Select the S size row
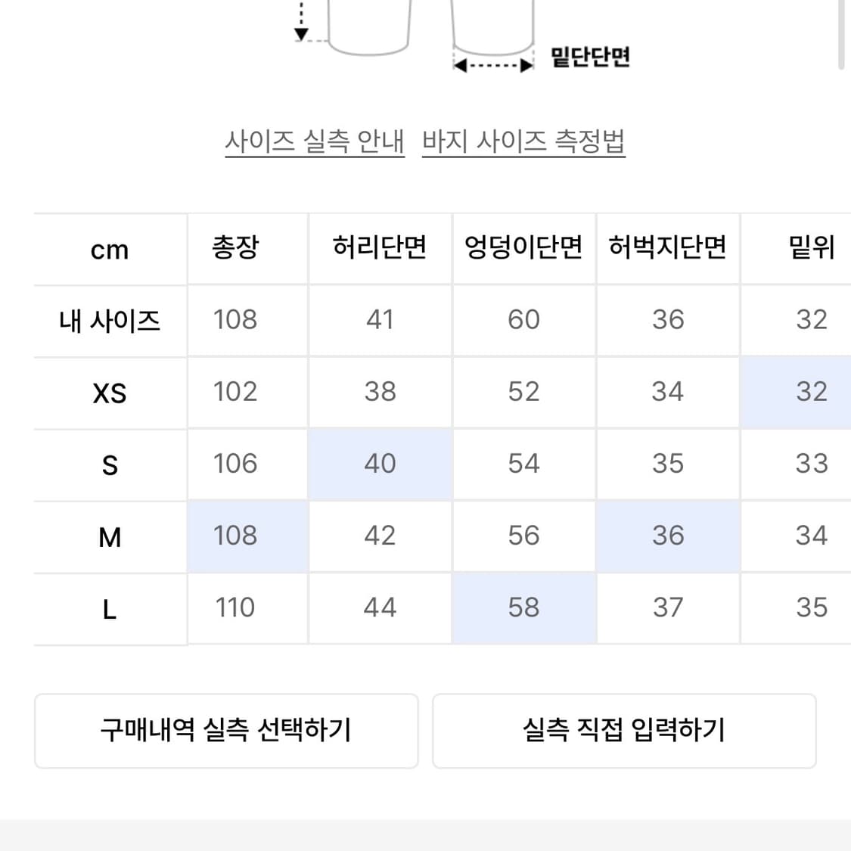Viewport: 851px width, 851px height. coord(110,464)
